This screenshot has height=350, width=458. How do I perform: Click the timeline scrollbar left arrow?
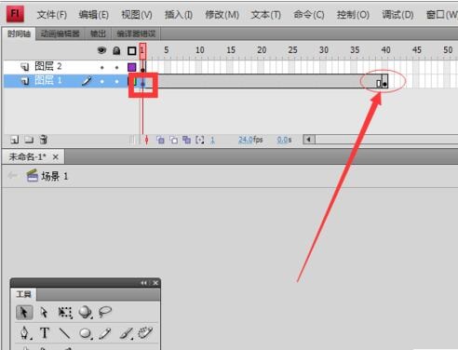click(x=309, y=140)
